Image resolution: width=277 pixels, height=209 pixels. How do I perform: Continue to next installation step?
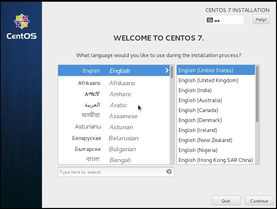259,201
